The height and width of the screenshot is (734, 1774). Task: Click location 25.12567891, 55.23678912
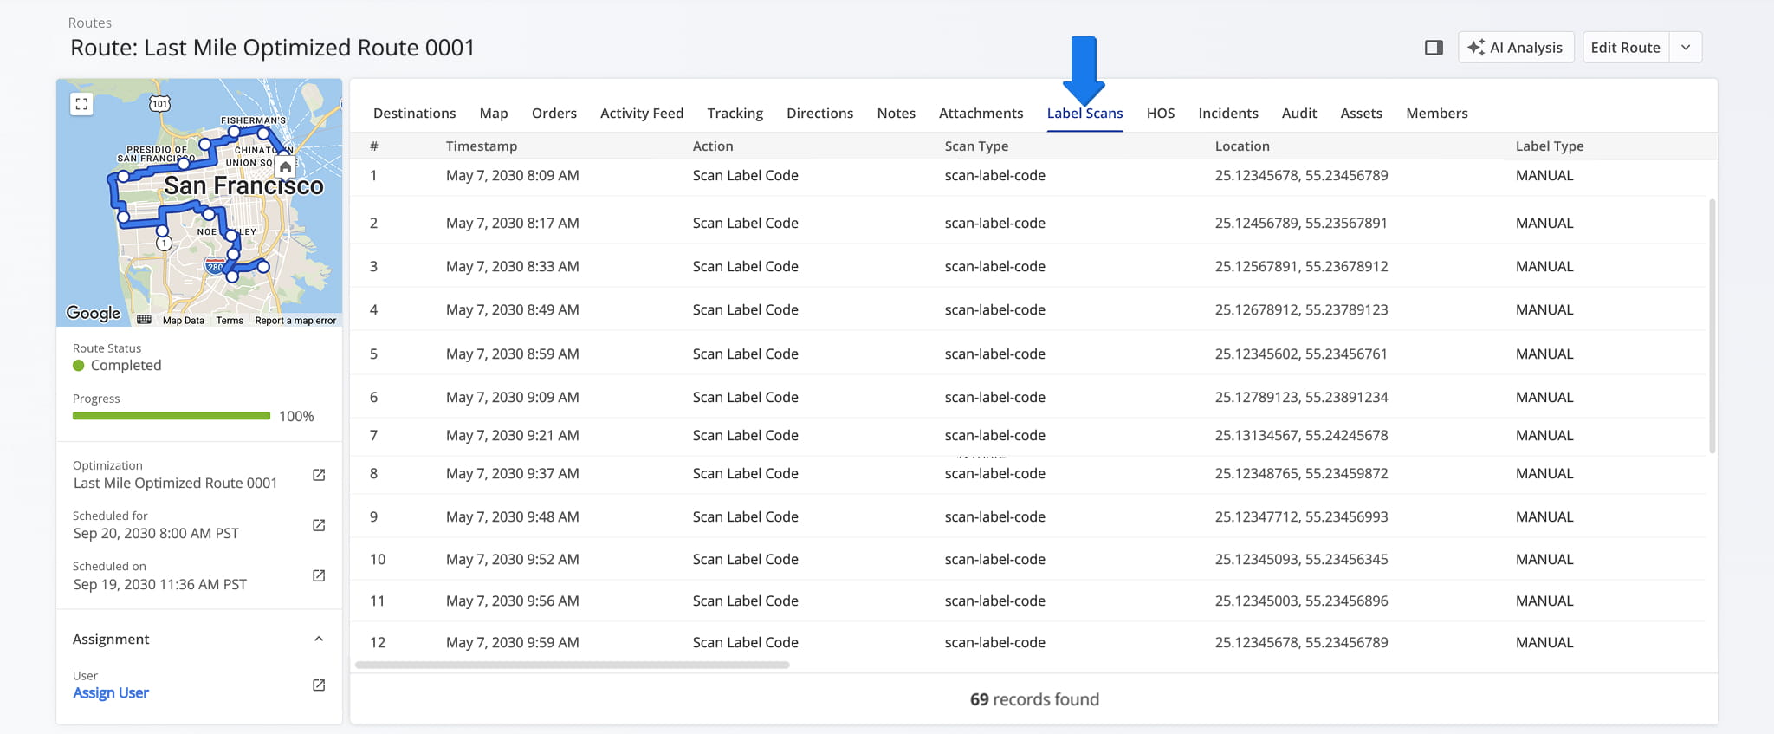pos(1301,266)
